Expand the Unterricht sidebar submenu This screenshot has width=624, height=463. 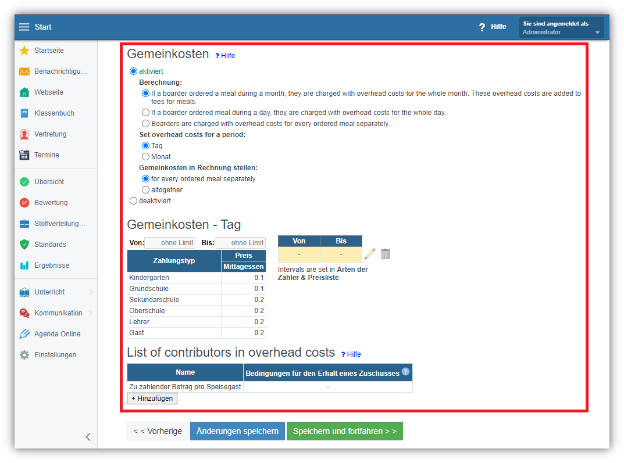click(91, 292)
